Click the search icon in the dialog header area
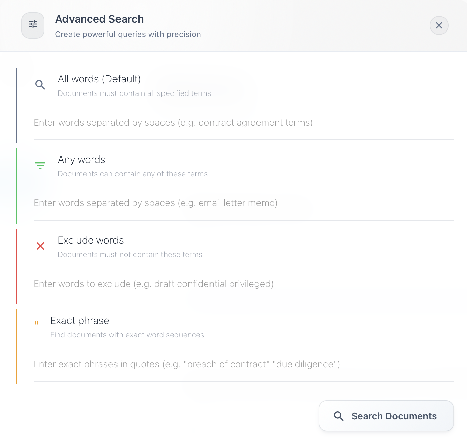 tap(40, 85)
